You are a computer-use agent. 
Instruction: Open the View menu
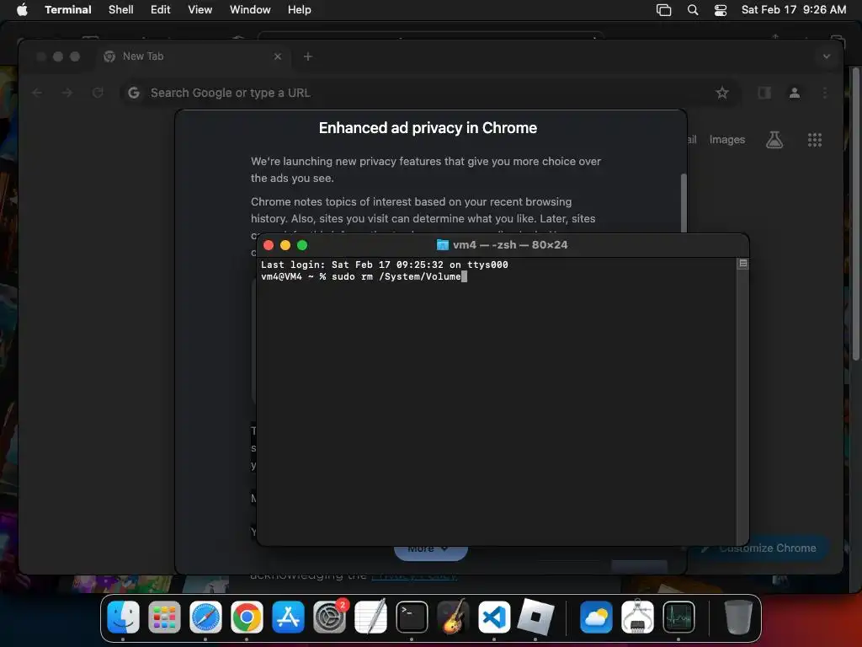[x=200, y=9]
